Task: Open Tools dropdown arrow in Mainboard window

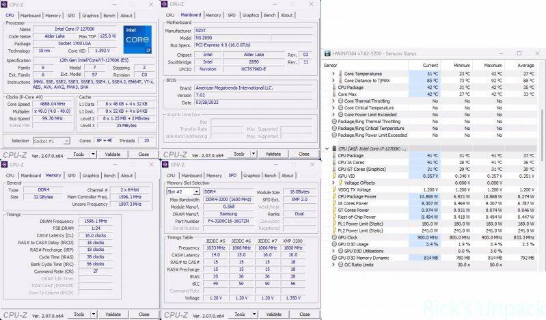Action: coord(254,154)
